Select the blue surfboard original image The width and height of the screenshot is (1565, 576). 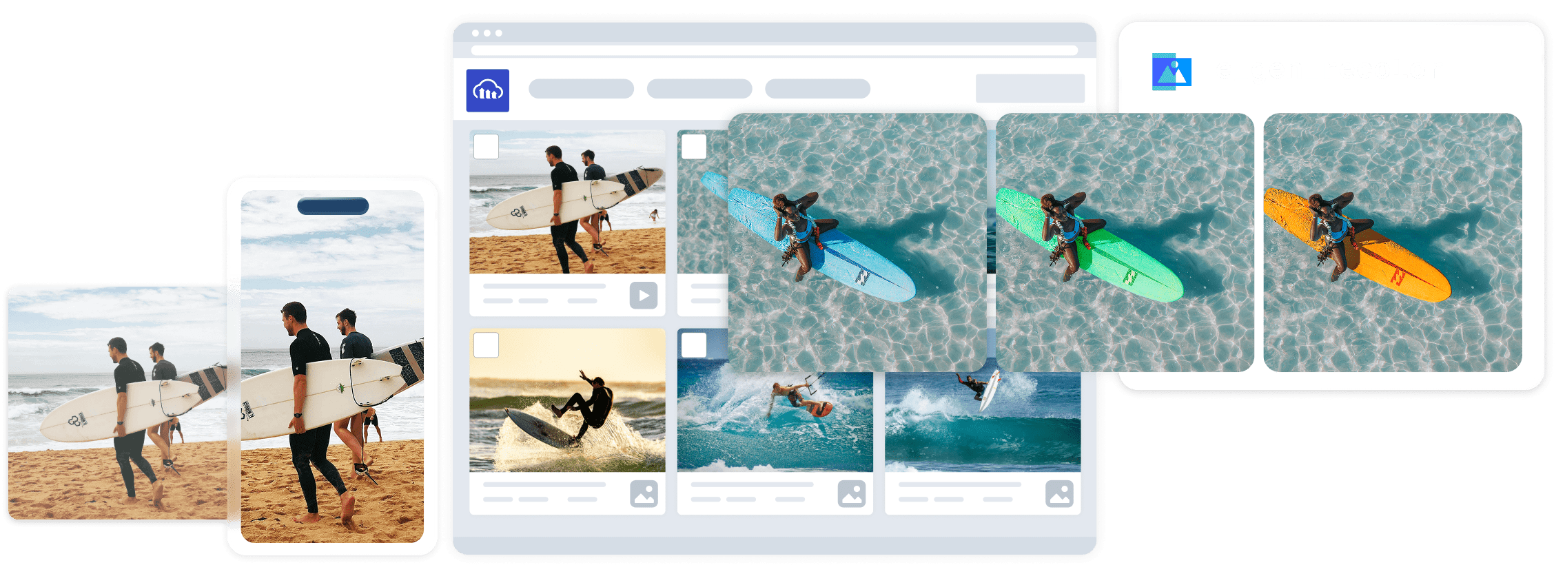click(857, 243)
